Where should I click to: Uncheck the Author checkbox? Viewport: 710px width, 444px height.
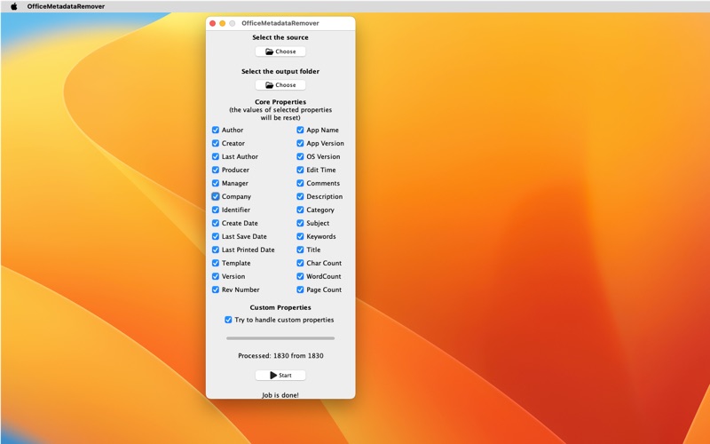tap(216, 130)
